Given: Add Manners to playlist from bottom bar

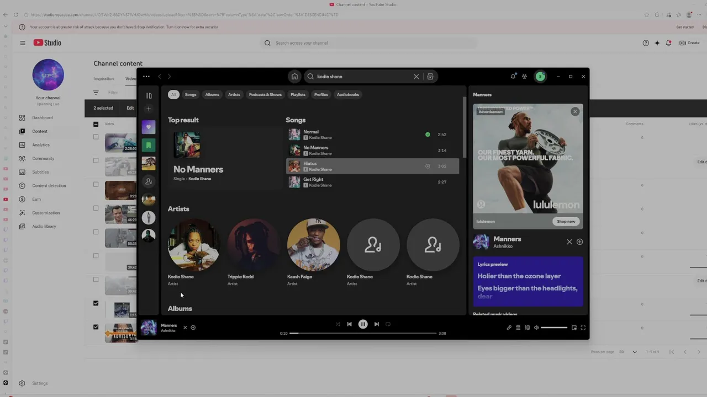Looking at the screenshot, I should click(x=193, y=328).
